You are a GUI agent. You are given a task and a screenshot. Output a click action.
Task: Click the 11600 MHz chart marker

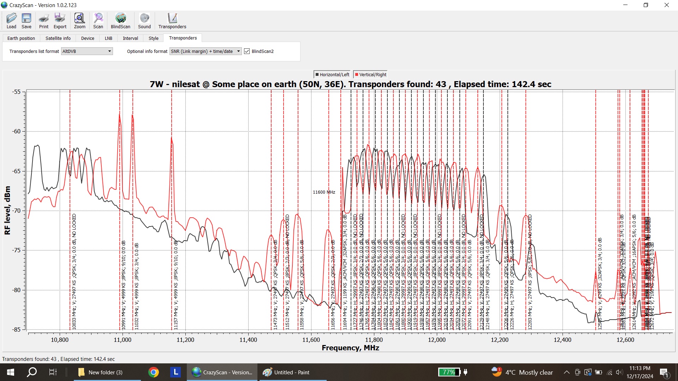coord(323,192)
